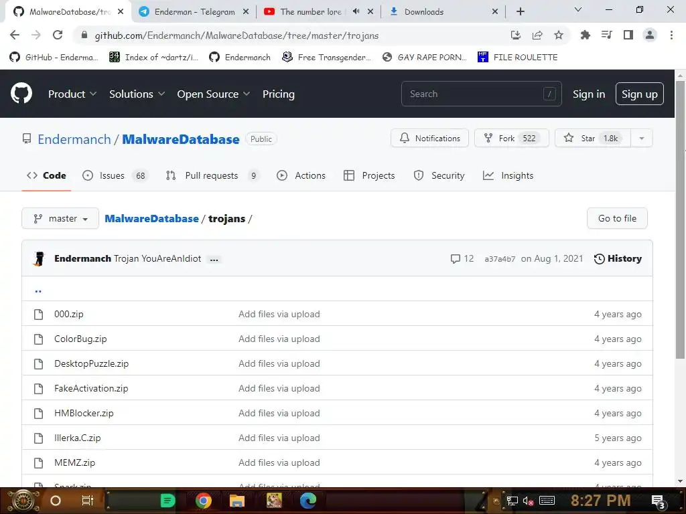Click the Pricing link
686x514 pixels.
tap(278, 94)
